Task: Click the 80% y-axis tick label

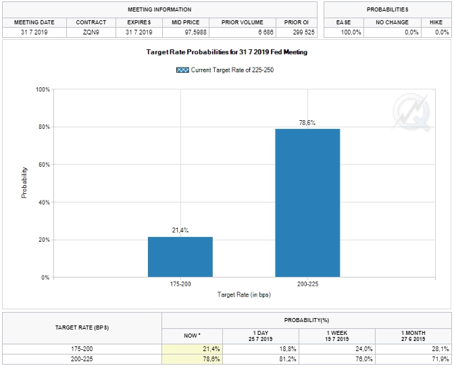Action: [45, 127]
